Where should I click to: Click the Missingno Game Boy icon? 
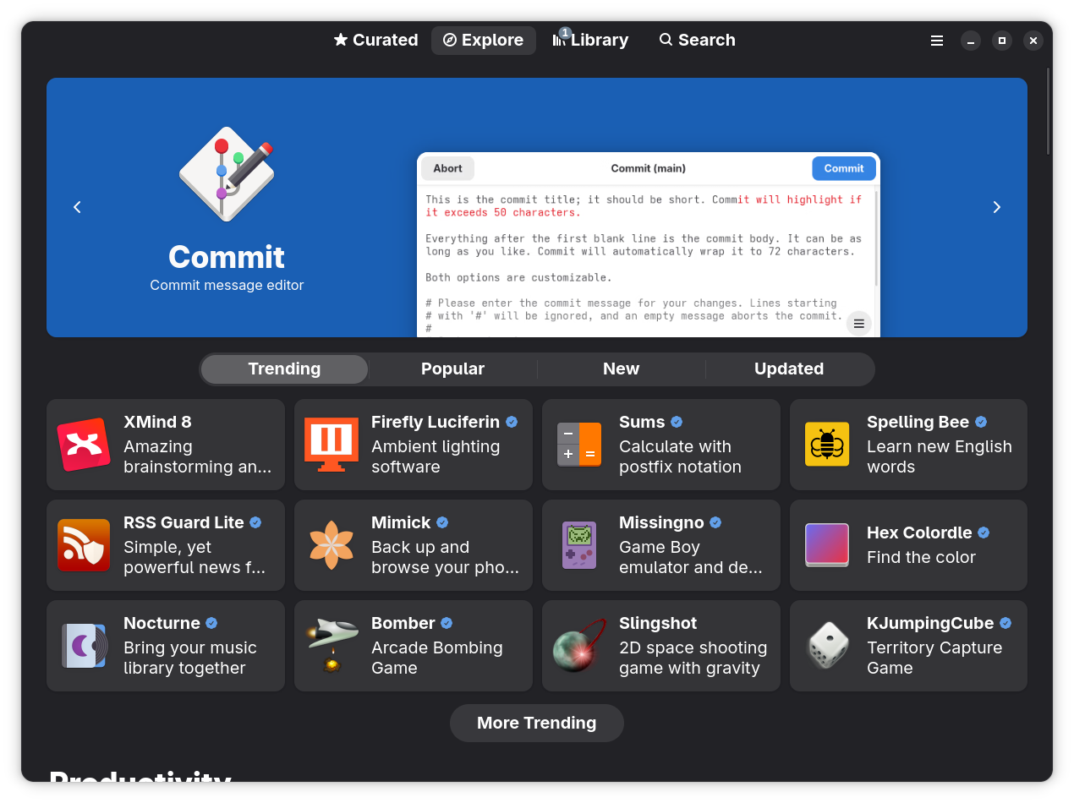tap(579, 545)
